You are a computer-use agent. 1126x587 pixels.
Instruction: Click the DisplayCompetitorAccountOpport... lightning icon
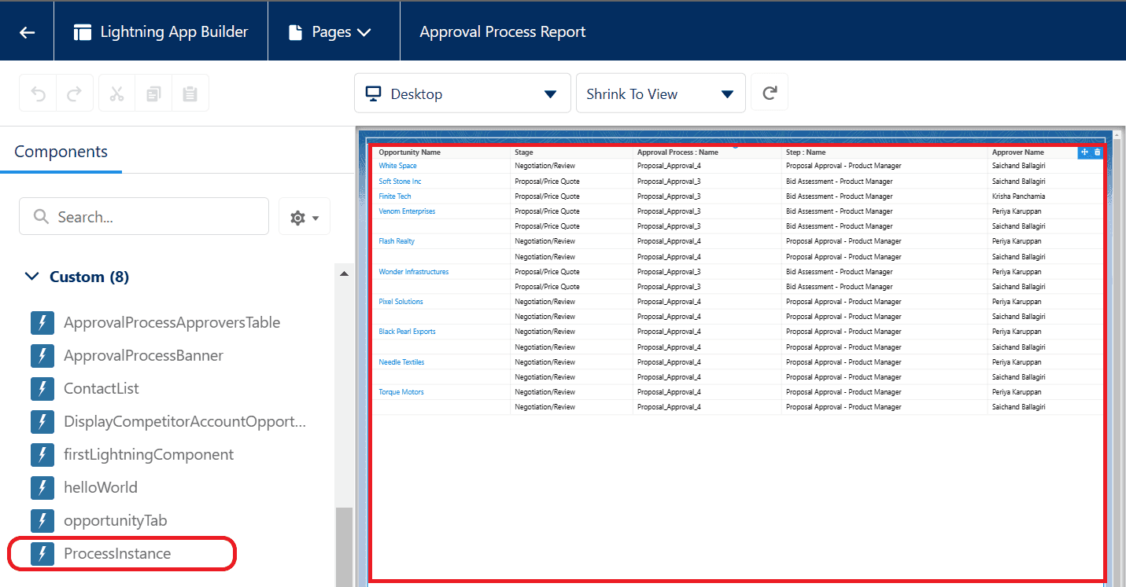pos(42,422)
